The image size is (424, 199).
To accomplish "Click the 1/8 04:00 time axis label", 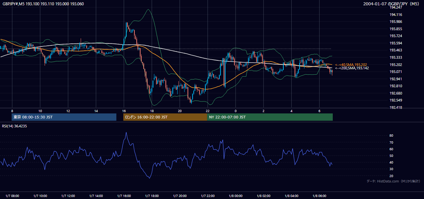I will tap(291, 196).
